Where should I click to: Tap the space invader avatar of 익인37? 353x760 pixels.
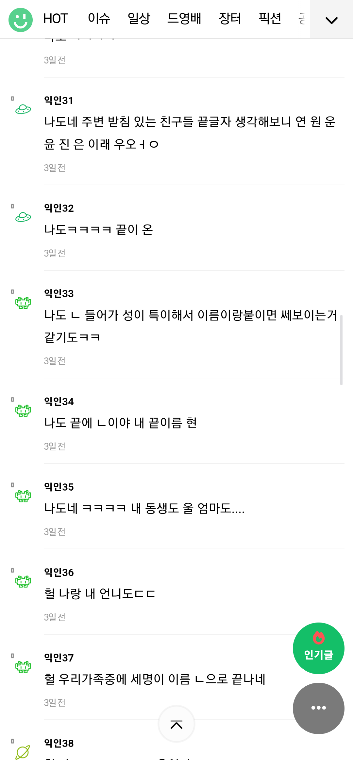click(23, 666)
